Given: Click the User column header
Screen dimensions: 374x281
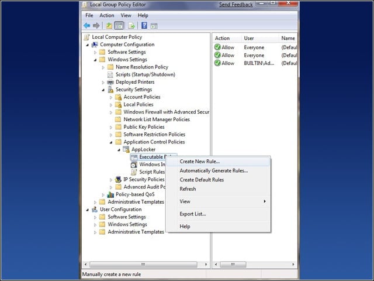Looking at the screenshot, I should 260,38.
